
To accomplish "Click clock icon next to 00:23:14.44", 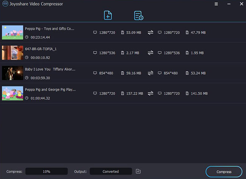I will [27, 37].
